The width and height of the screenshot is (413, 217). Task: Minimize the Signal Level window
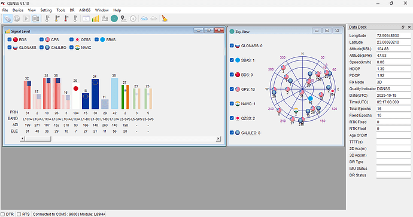[198, 30]
